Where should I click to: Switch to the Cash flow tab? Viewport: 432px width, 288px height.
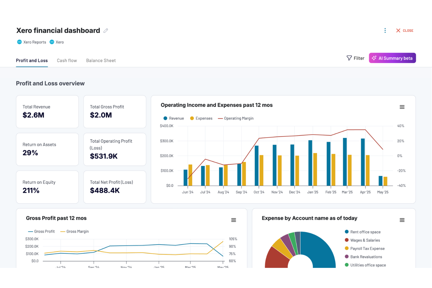point(67,60)
